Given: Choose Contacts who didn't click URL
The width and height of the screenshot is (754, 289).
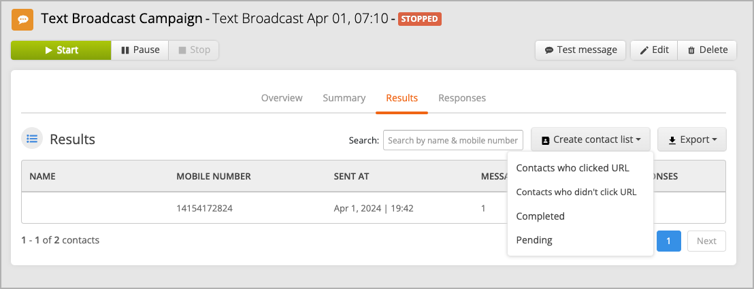Looking at the screenshot, I should (576, 192).
